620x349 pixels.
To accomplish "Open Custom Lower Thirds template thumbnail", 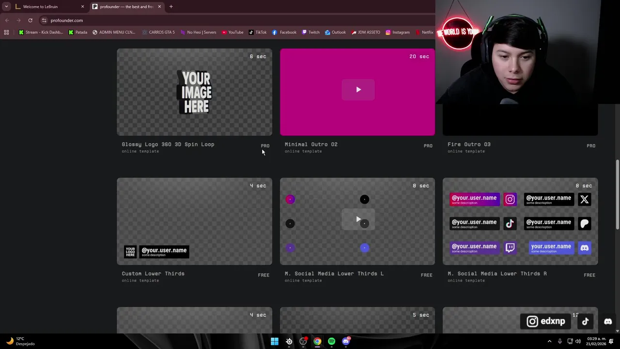I will tap(194, 222).
